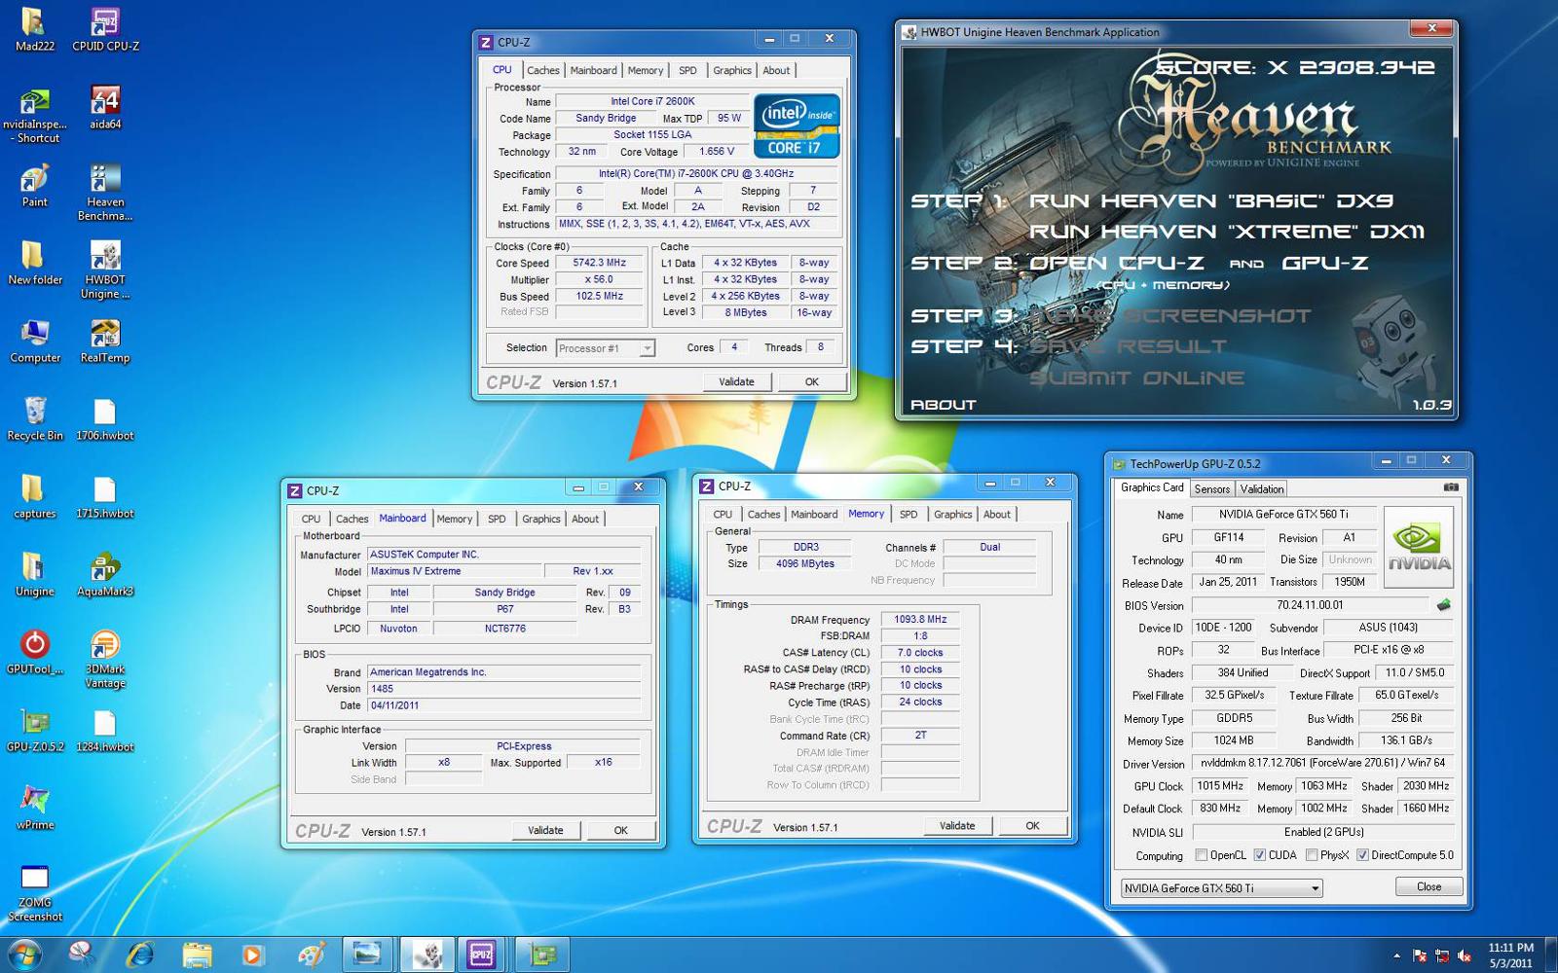Click Open CPU-Z link in Heaven app
Screen dimensions: 1558x973
[1117, 263]
